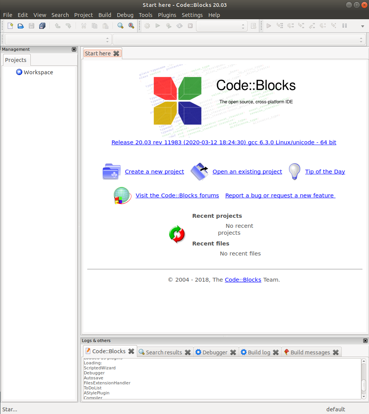The height and width of the screenshot is (414, 369).
Task: Open the Debug menu
Action: (x=125, y=15)
